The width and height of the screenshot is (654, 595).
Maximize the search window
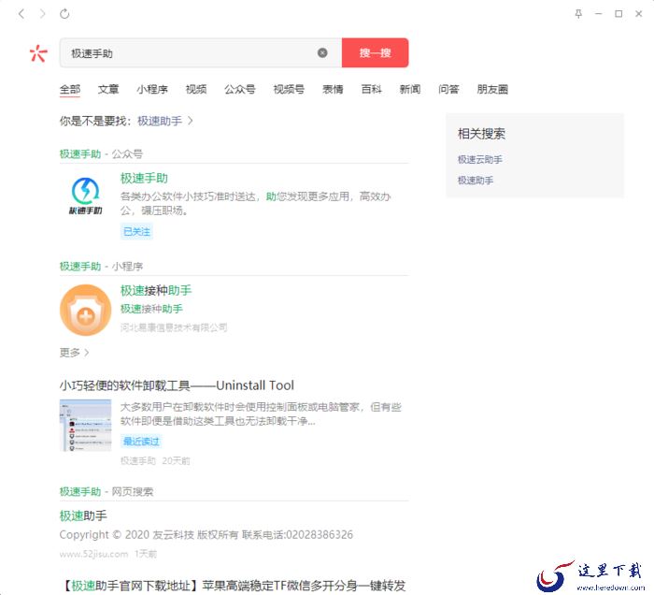pos(618,14)
